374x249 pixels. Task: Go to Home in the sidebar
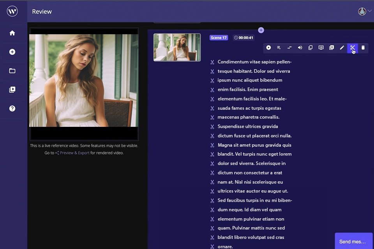tap(12, 33)
